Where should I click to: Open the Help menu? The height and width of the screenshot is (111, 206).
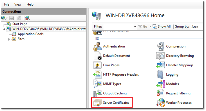[x=30, y=4]
